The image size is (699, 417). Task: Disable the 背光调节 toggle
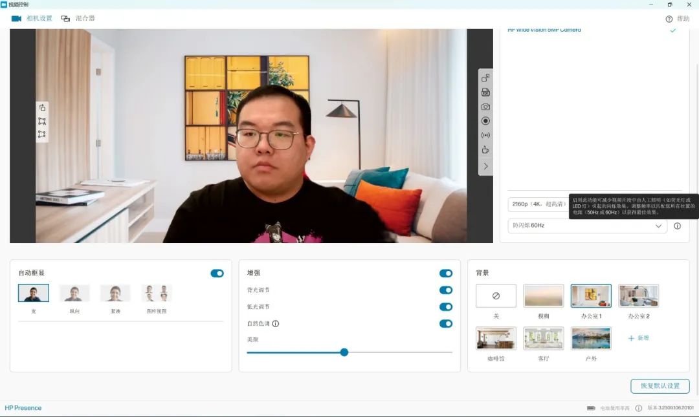(x=445, y=290)
